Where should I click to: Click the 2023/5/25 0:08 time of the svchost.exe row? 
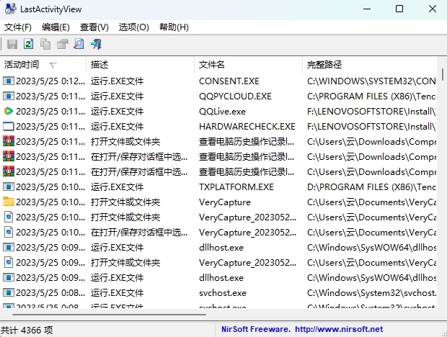click(50, 293)
